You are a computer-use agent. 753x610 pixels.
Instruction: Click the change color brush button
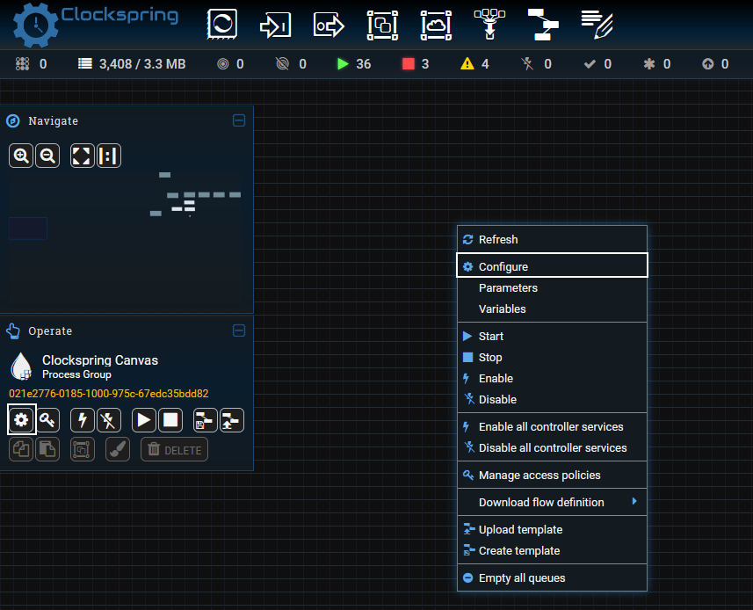[x=118, y=449]
